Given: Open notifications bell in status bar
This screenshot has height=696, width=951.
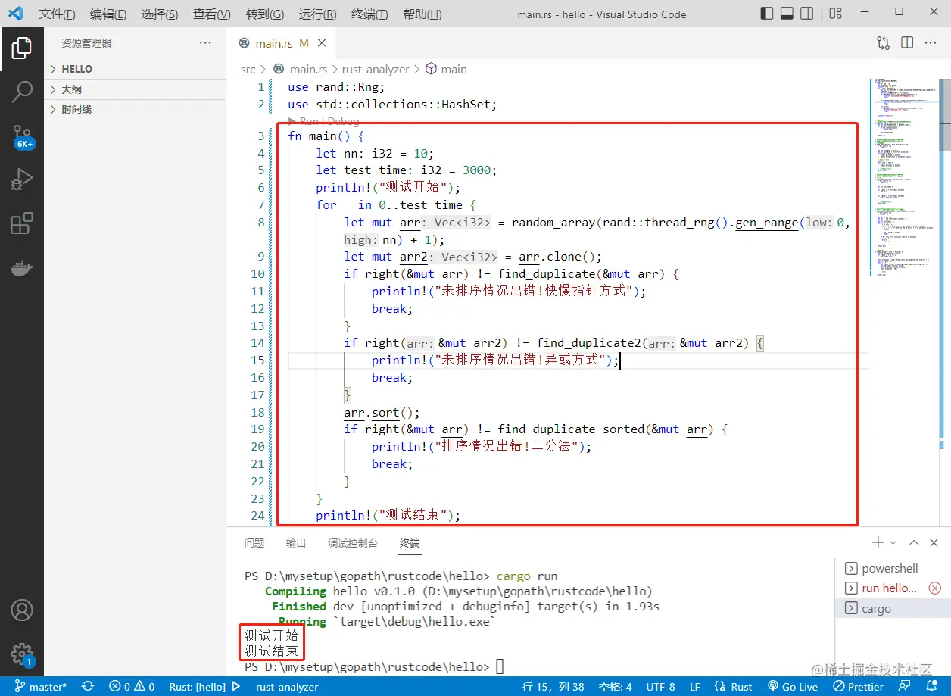Looking at the screenshot, I should (x=931, y=687).
